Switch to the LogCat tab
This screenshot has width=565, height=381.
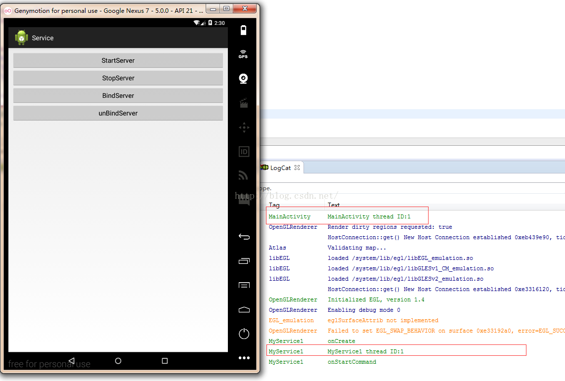coord(280,168)
